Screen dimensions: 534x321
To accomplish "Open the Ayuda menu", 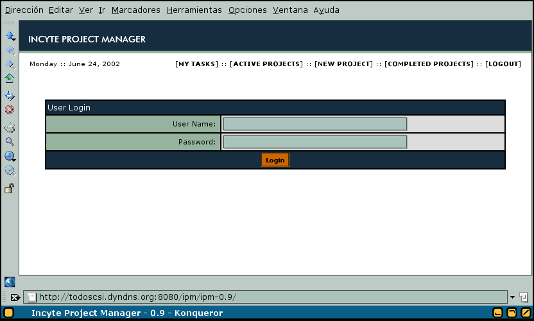I will [x=326, y=10].
